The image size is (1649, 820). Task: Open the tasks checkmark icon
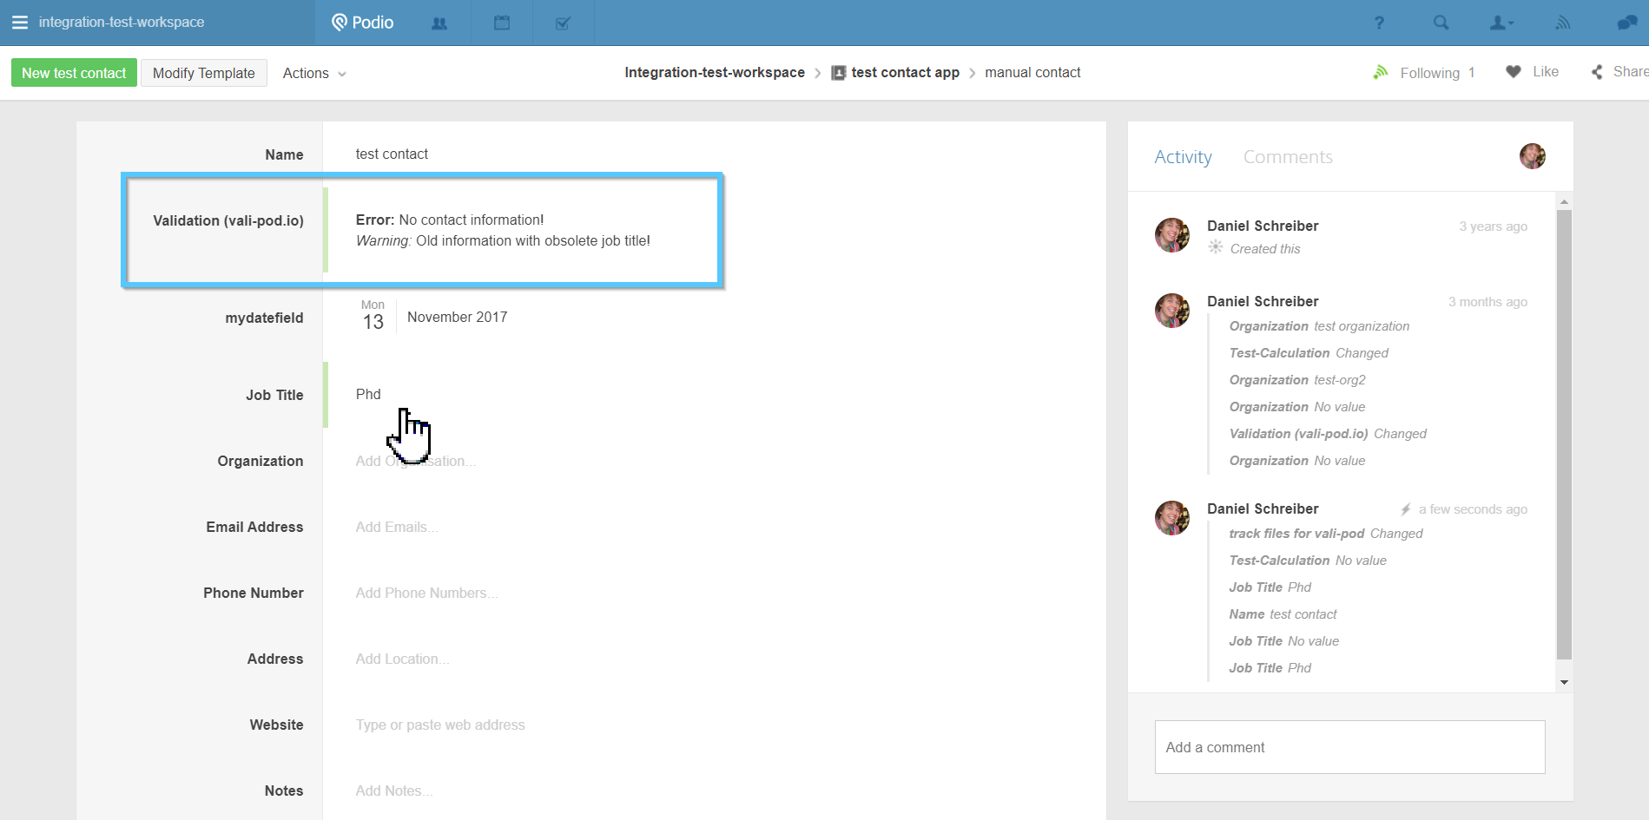[563, 23]
